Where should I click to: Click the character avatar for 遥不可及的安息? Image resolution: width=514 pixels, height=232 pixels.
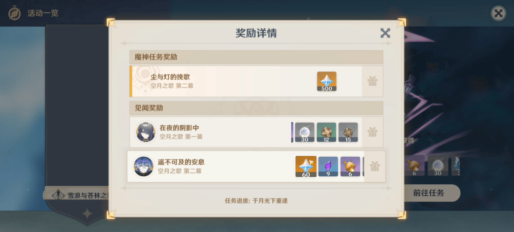[x=143, y=166]
